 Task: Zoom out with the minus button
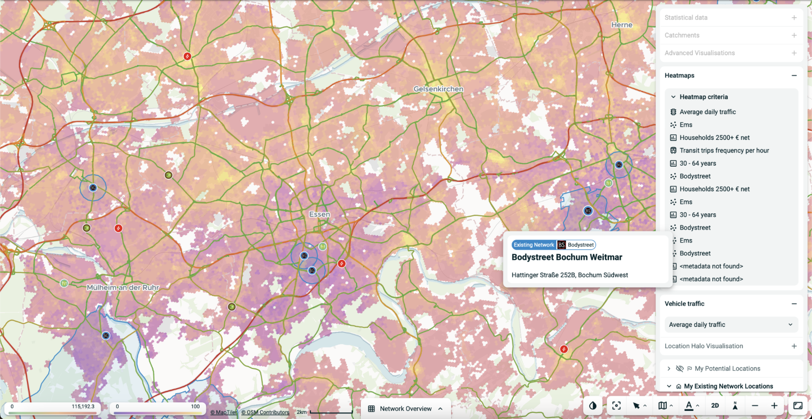(x=755, y=406)
